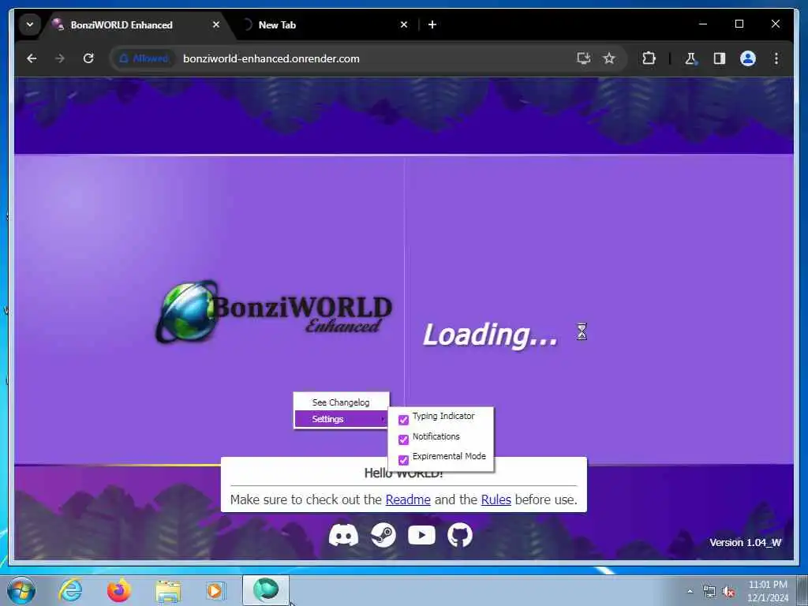Click the muted volume tray icon

pyautogui.click(x=728, y=592)
